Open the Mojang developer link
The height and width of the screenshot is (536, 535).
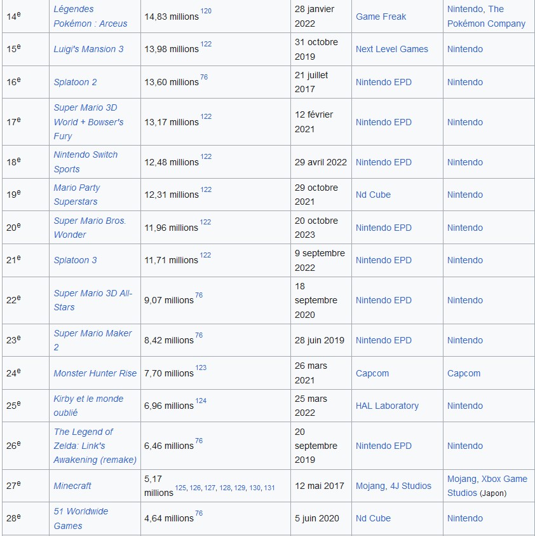(370, 486)
